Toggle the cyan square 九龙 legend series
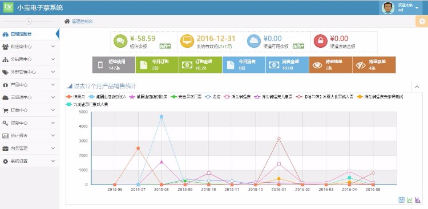The image size is (428, 209). point(87,104)
